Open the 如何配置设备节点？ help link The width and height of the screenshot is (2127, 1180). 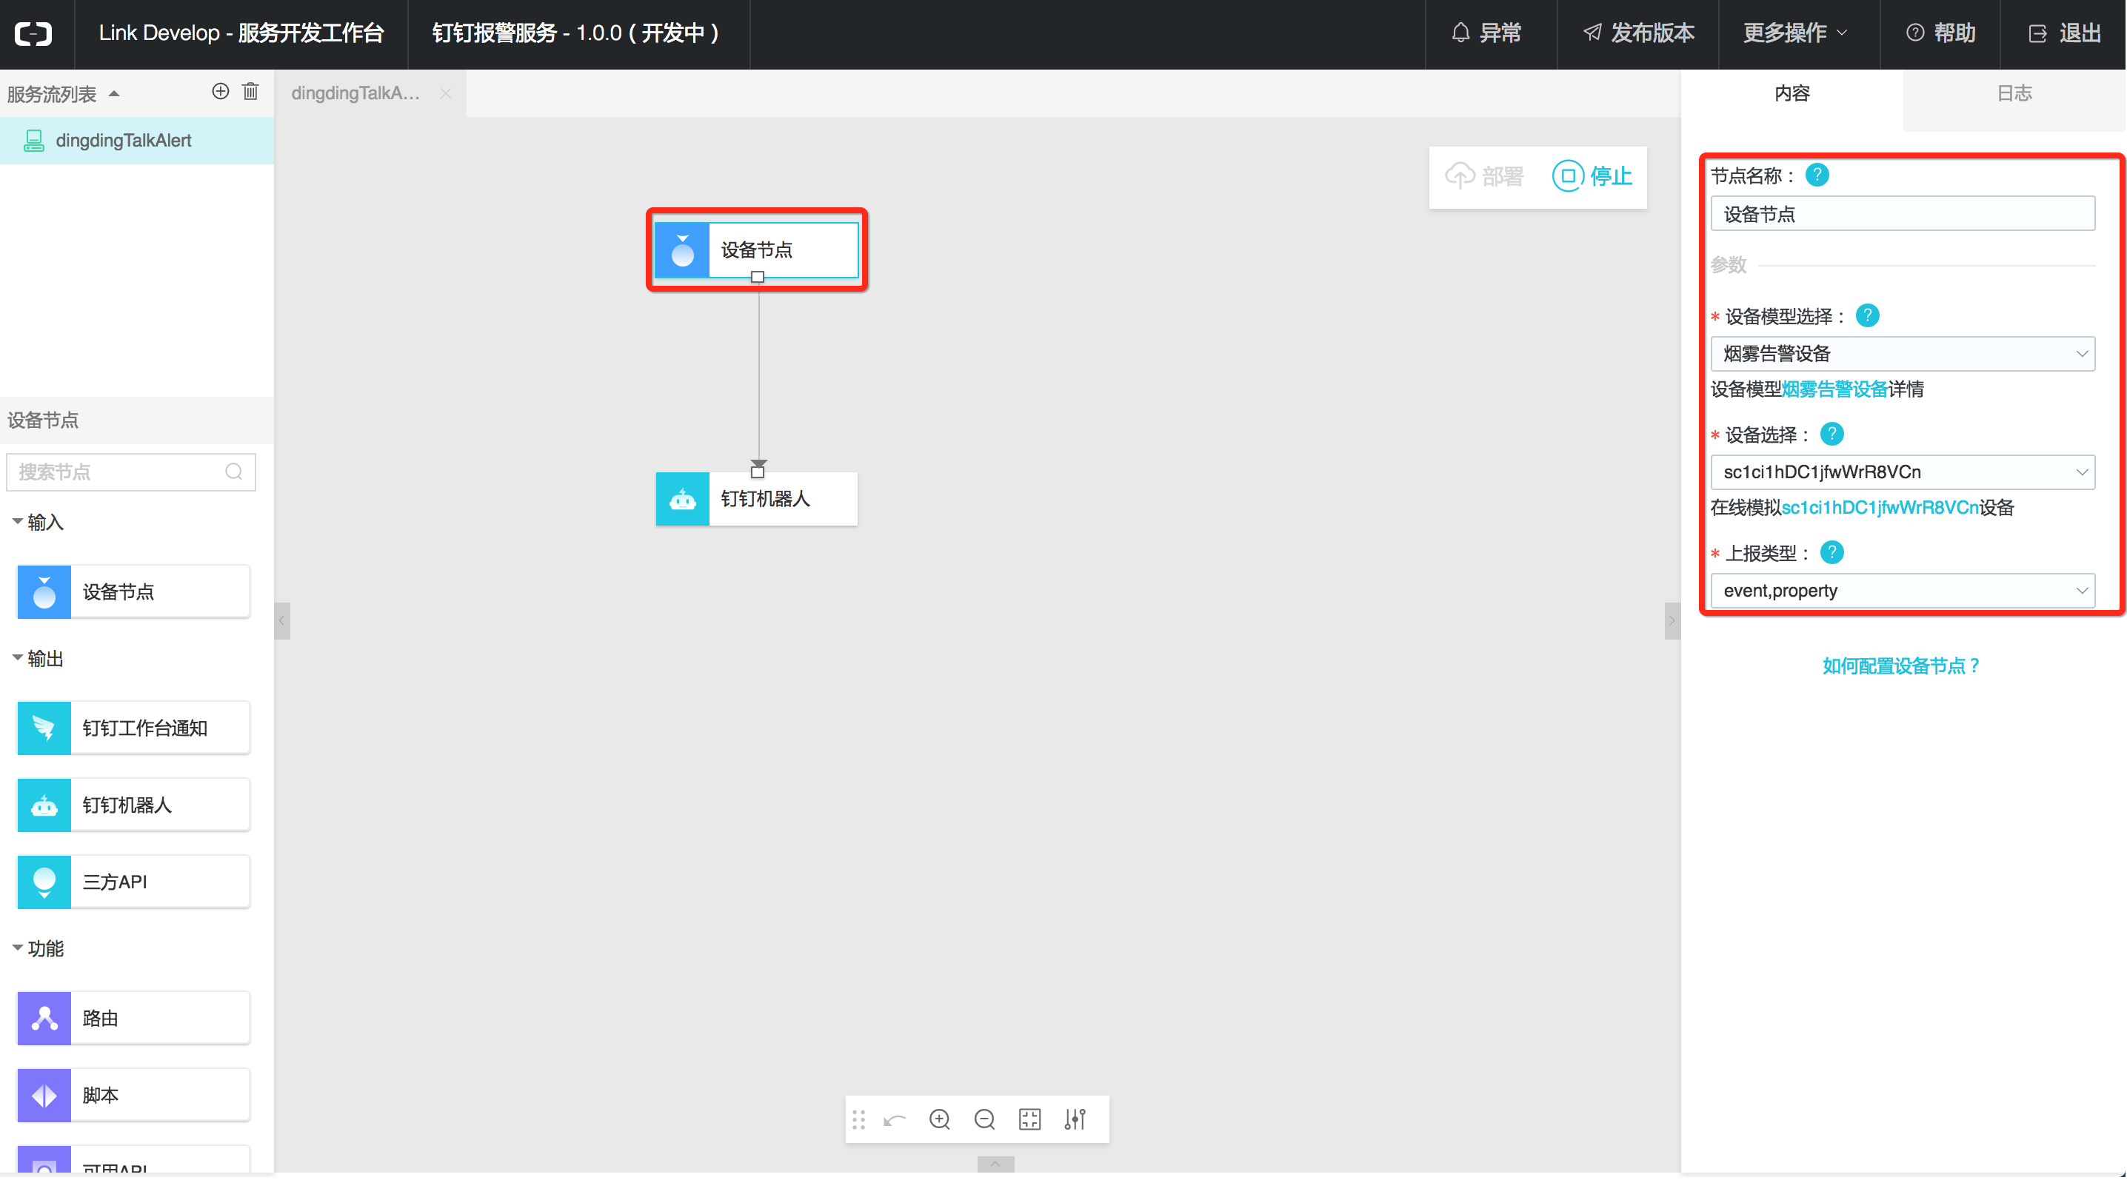coord(1903,665)
